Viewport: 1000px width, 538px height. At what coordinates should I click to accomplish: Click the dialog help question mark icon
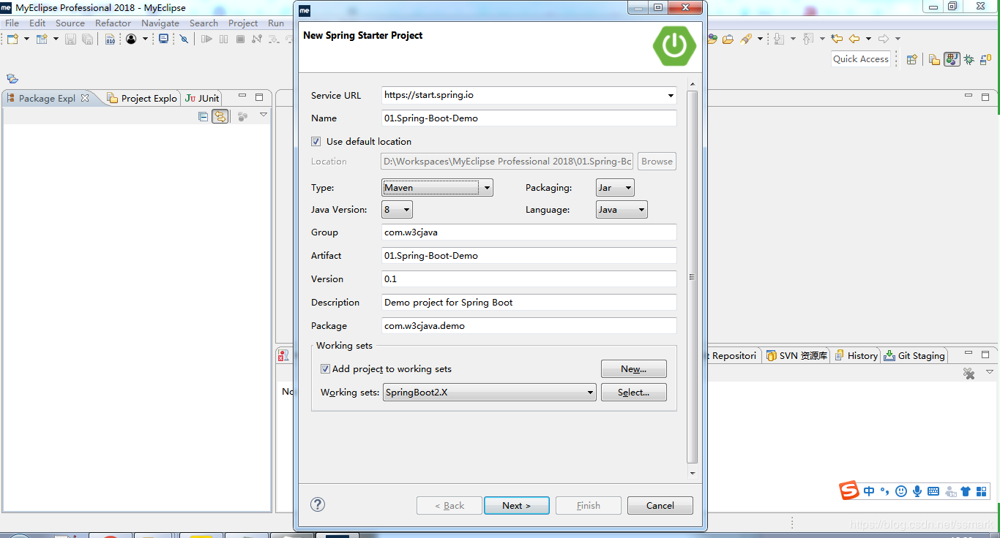coord(318,504)
